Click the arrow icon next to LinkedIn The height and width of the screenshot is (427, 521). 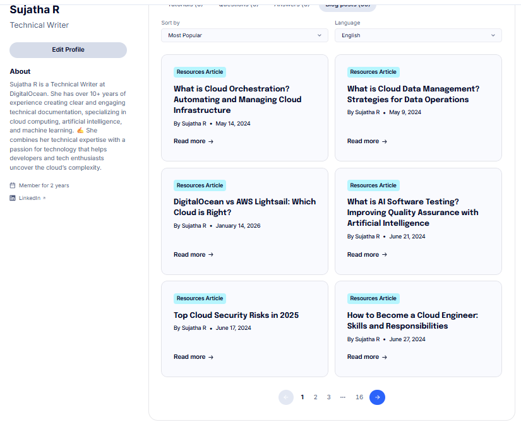44,198
